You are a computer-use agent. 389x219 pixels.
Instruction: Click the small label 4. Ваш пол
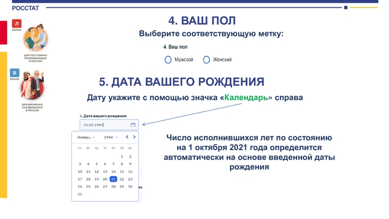(176, 47)
